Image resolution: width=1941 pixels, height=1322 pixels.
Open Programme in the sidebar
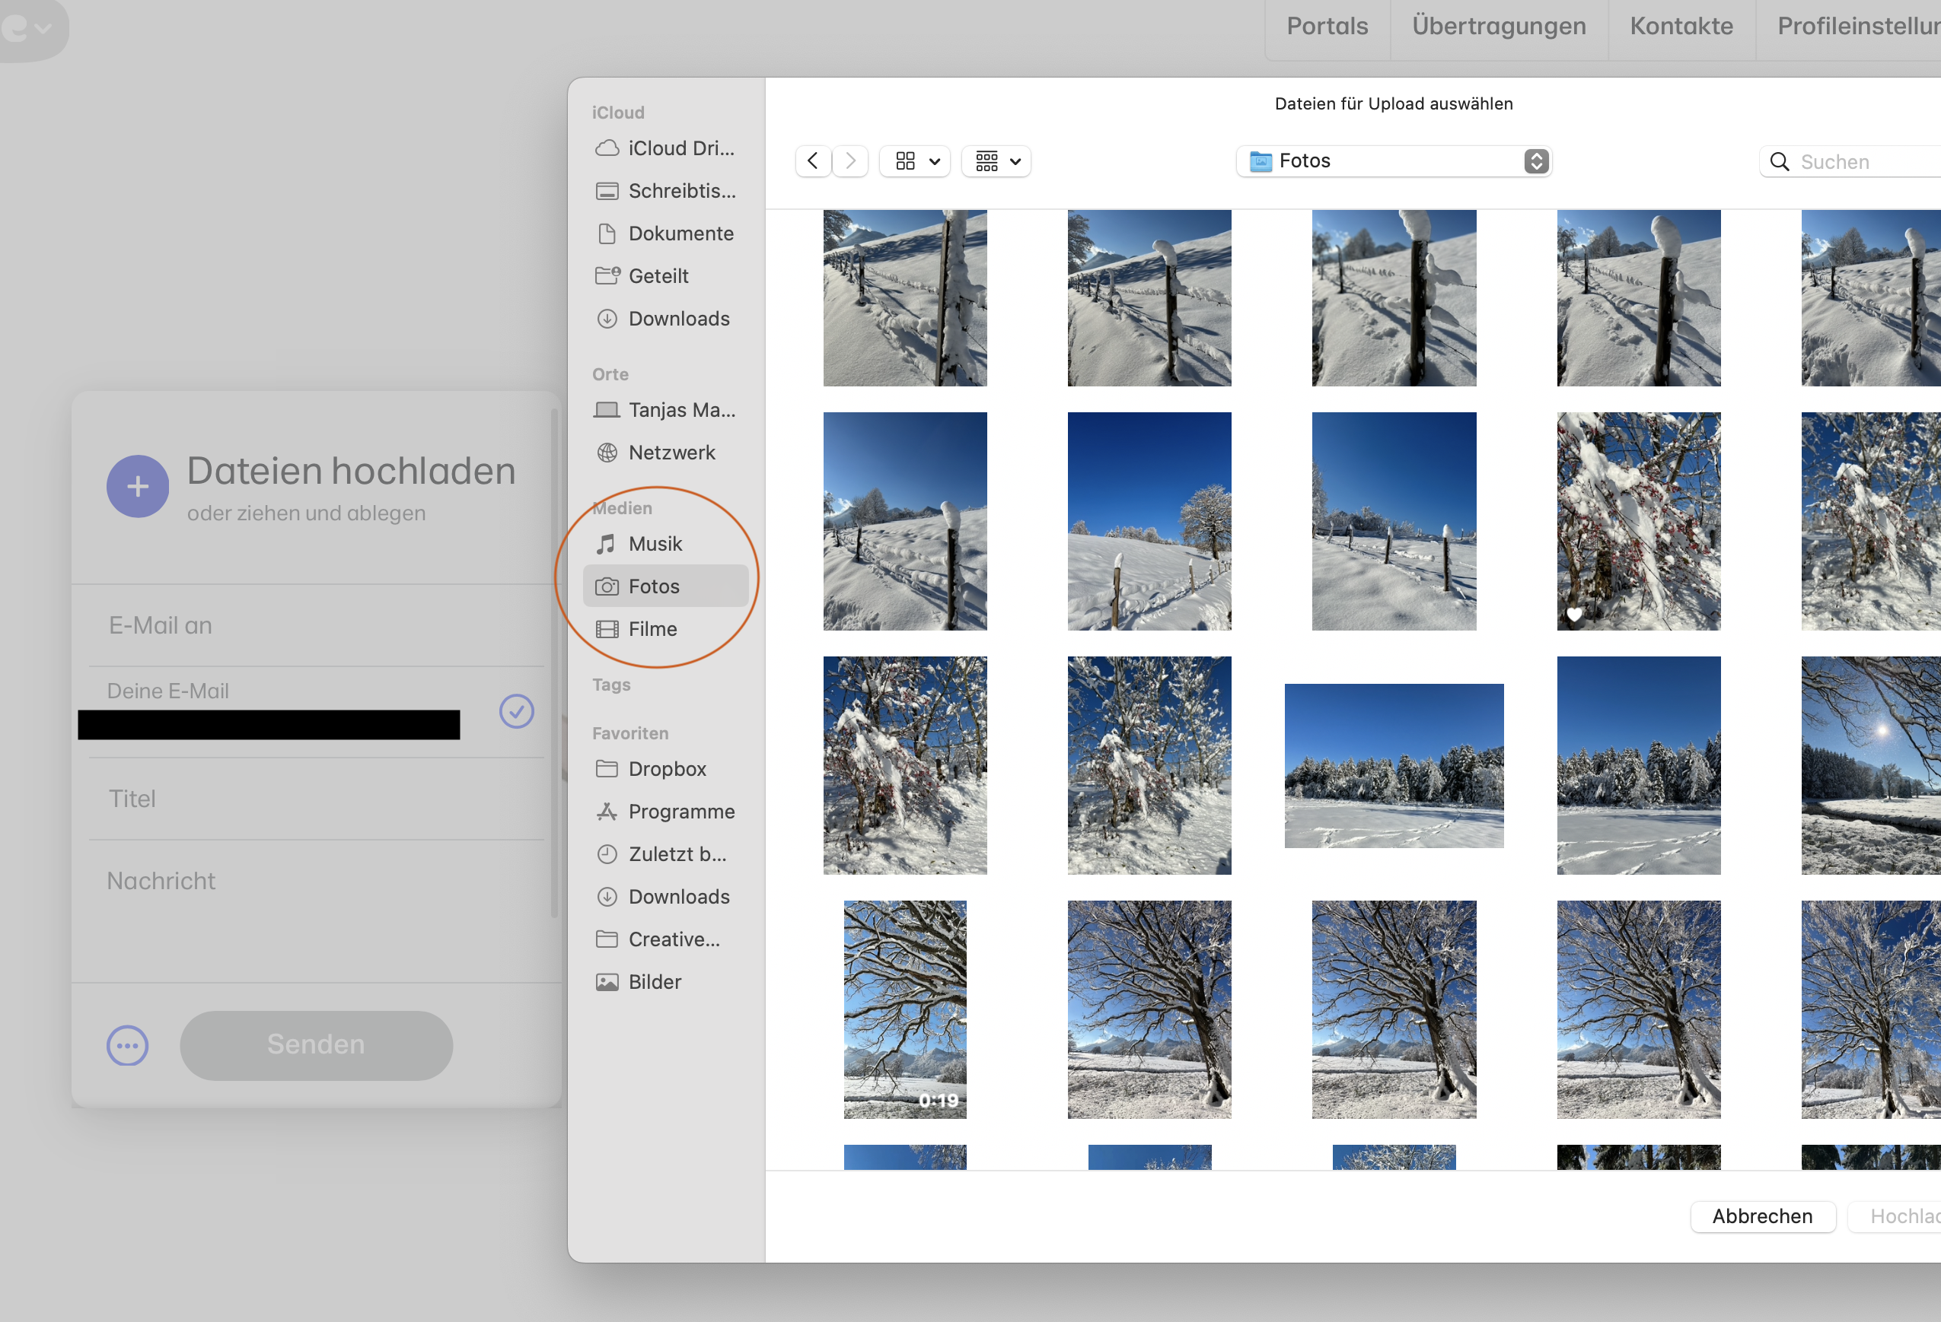click(680, 811)
